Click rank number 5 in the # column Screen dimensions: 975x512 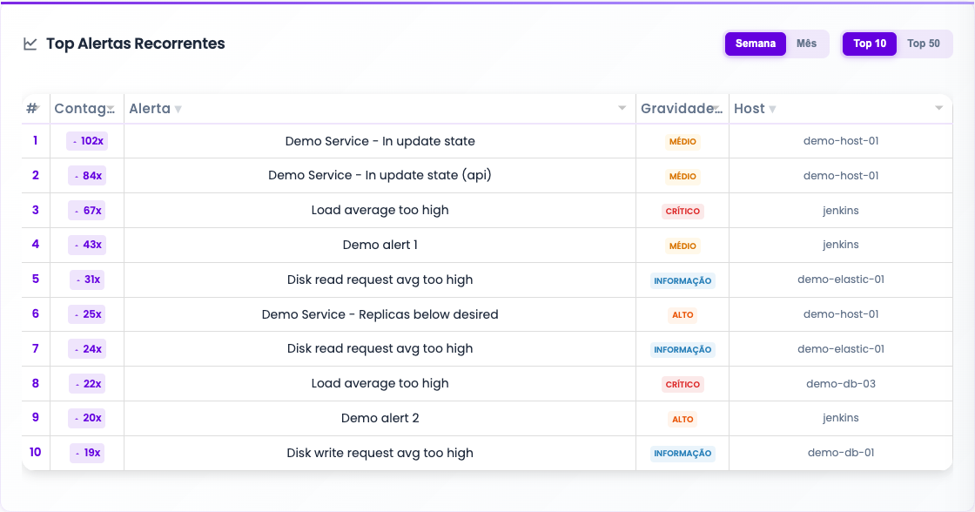pos(36,279)
